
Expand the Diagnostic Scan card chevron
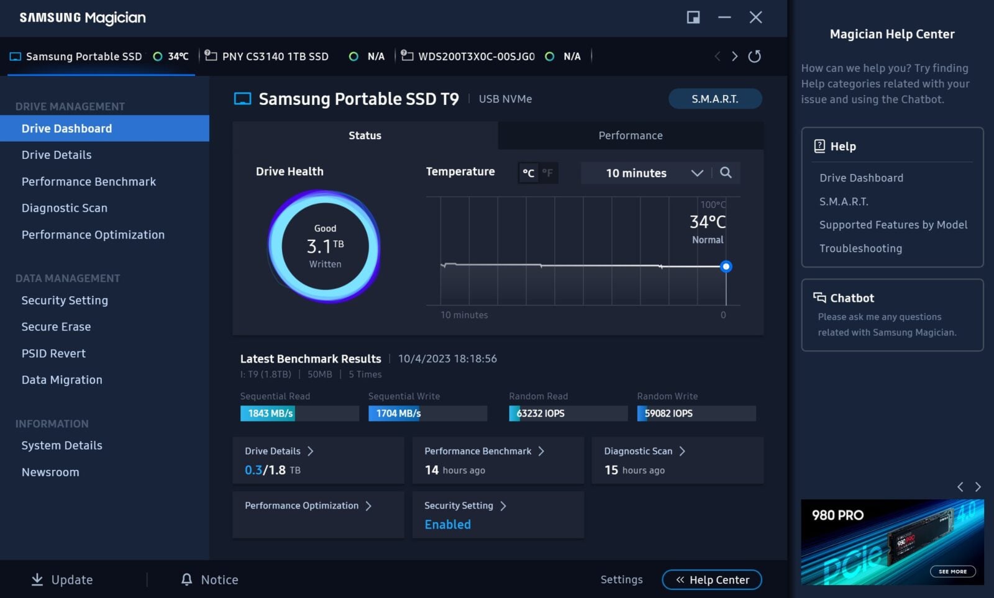(682, 451)
